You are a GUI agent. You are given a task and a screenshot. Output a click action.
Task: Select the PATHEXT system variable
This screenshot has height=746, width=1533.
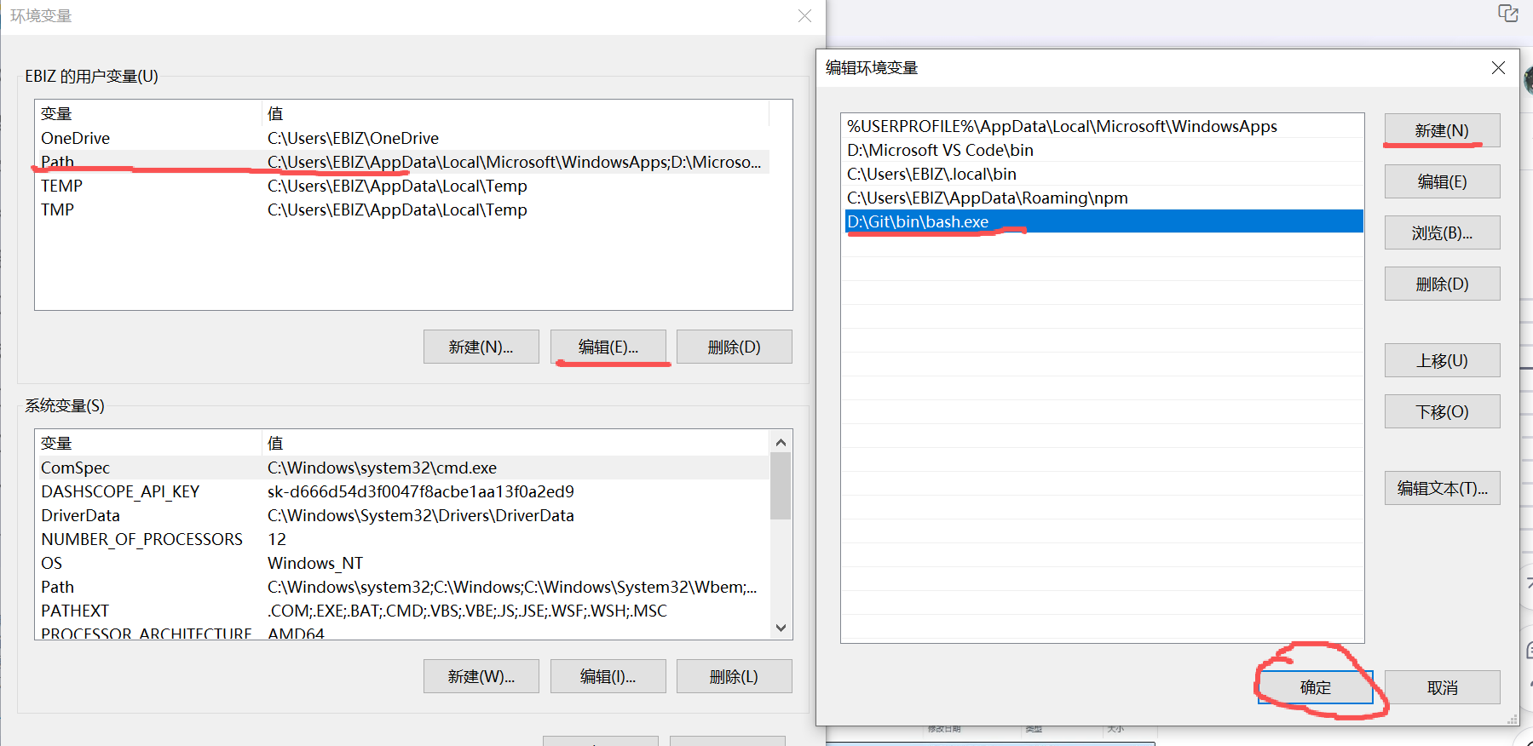pos(403,611)
